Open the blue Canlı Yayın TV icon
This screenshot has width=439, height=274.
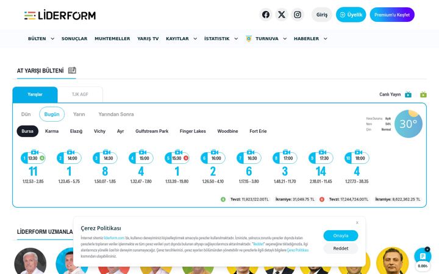pos(408,94)
